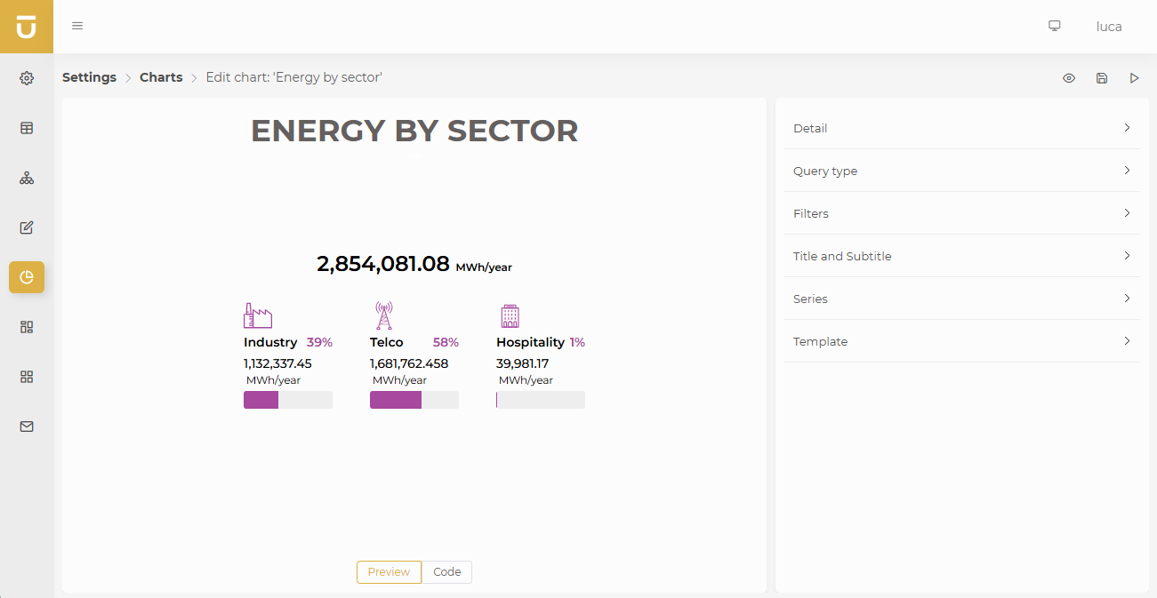Open the mail envelope icon in sidebar
This screenshot has height=598, width=1157.
[27, 427]
